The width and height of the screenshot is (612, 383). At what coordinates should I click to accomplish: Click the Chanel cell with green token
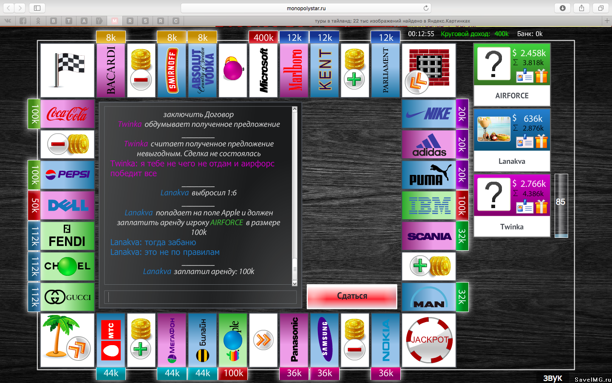[x=68, y=266]
